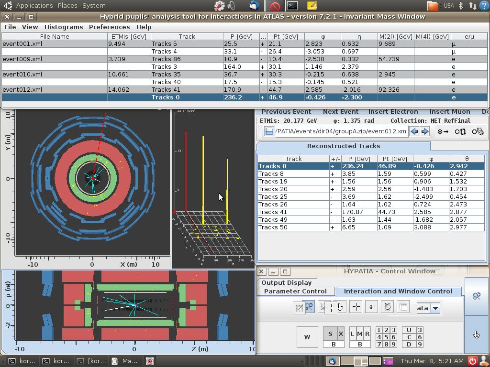Click Insert Muon button
This screenshot has height=367, width=490.
click(x=450, y=112)
